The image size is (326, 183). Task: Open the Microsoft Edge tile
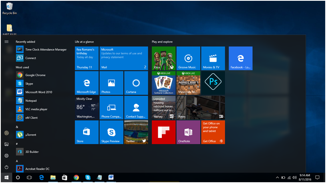click(87, 83)
